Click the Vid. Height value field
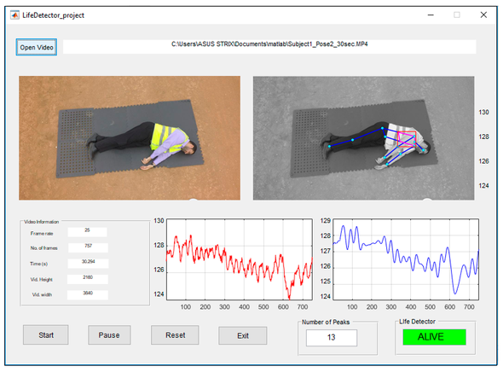503x372 pixels. 88,279
